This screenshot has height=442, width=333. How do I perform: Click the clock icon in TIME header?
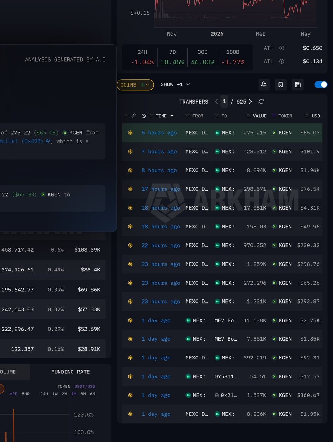144,116
